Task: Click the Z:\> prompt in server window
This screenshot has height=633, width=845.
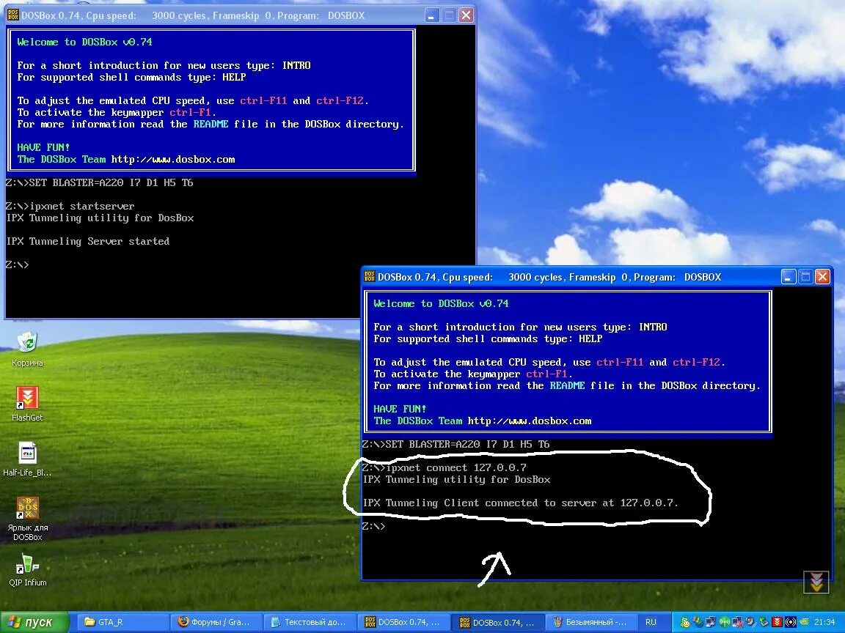Action: click(x=18, y=264)
